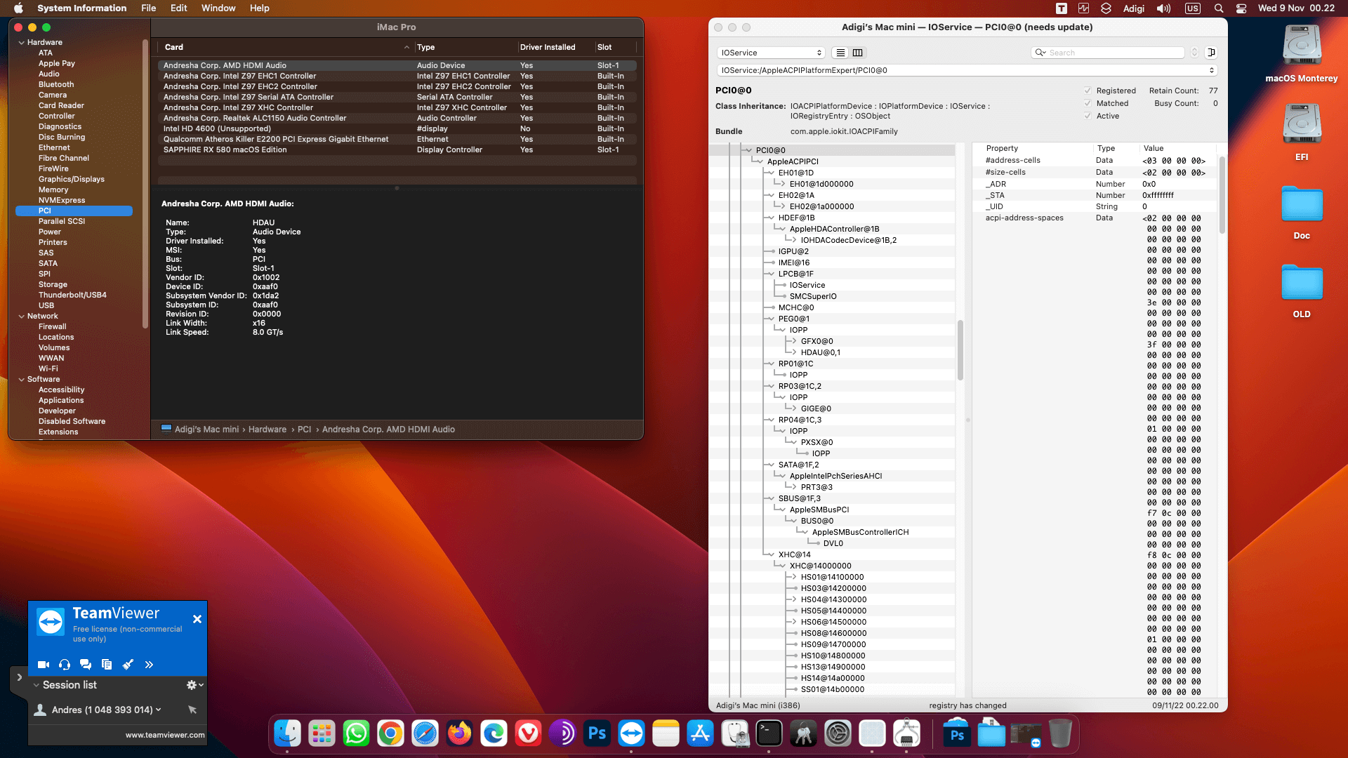Uncheck the Registered checkbox for PCI0@0
This screenshot has width=1348, height=758.
coord(1088,91)
